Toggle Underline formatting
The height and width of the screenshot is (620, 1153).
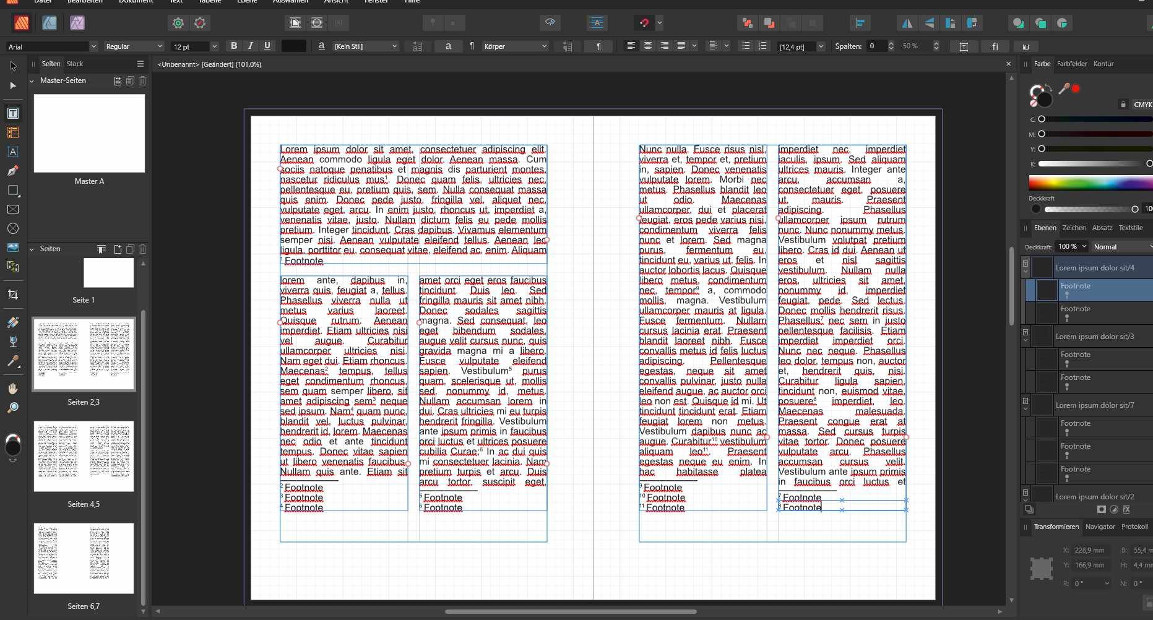(x=267, y=46)
